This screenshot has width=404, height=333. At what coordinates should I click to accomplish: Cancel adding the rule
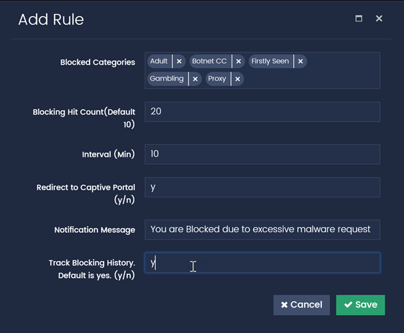click(301, 305)
